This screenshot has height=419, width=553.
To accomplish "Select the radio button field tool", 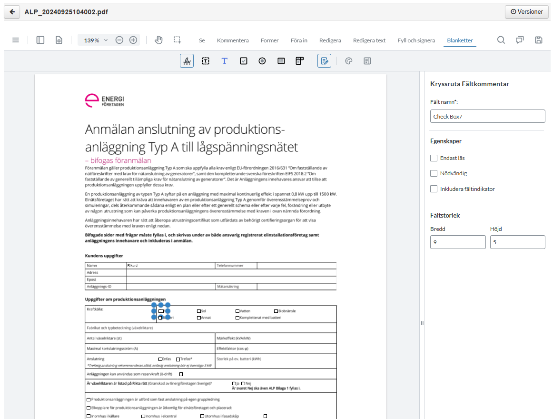I will 262,61.
